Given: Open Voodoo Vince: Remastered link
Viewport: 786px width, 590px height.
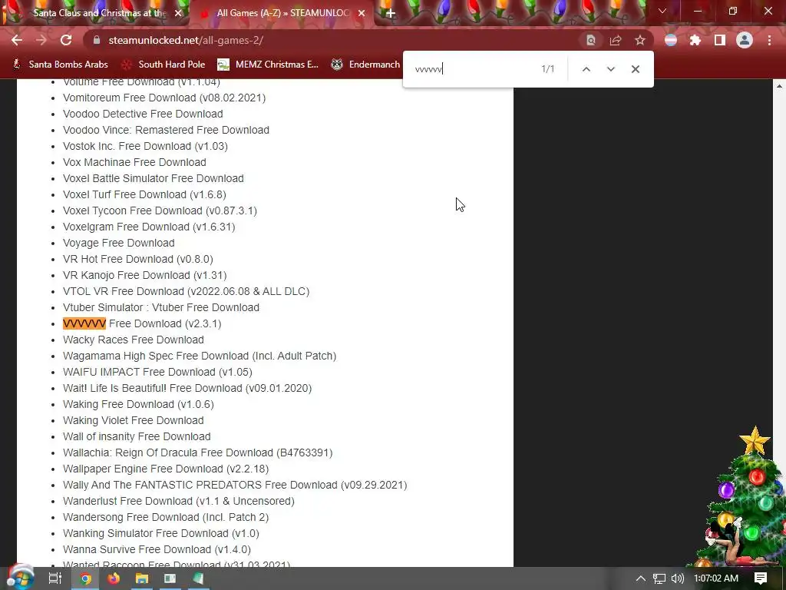Looking at the screenshot, I should (166, 130).
